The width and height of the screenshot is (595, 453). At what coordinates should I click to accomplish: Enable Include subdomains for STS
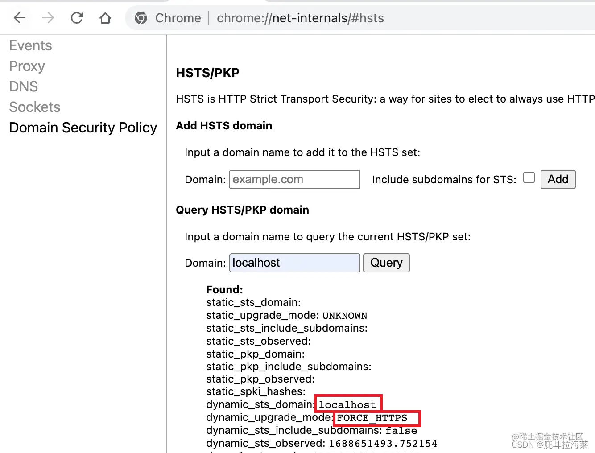click(529, 177)
